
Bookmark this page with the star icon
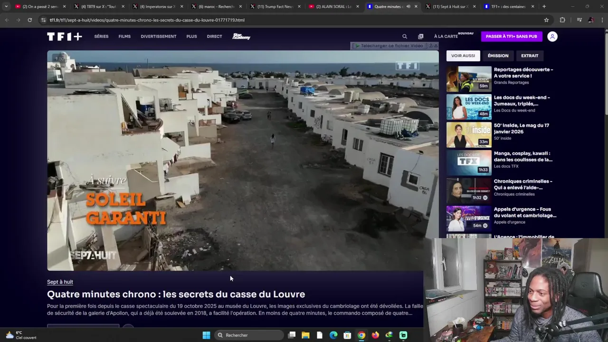click(546, 20)
